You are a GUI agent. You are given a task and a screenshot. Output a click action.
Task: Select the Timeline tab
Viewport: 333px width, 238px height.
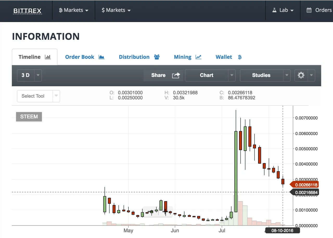[x=35, y=57]
